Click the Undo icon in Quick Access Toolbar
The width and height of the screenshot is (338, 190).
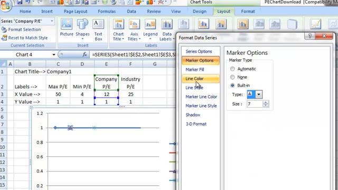[x=27, y=2]
